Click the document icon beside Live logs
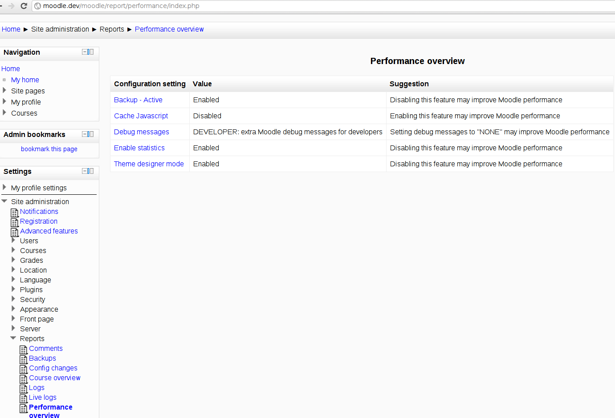 (24, 398)
